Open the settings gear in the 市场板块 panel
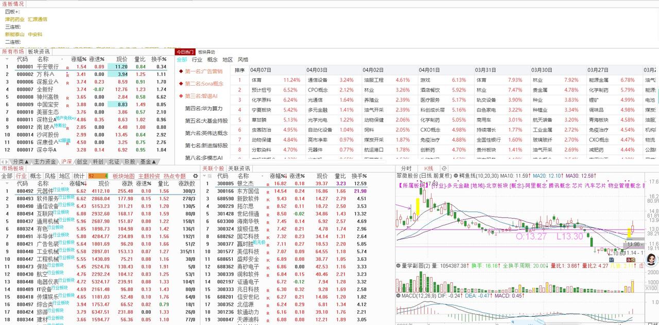Image resolution: width=659 pixels, height=325 pixels. click(x=195, y=176)
